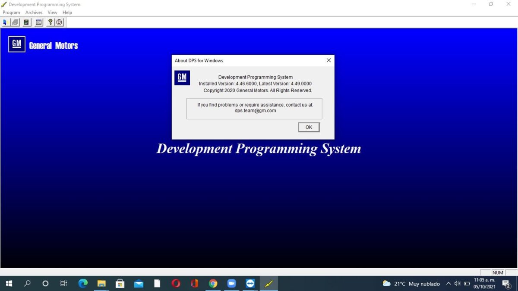Open Microsoft Store from taskbar

click(x=120, y=283)
